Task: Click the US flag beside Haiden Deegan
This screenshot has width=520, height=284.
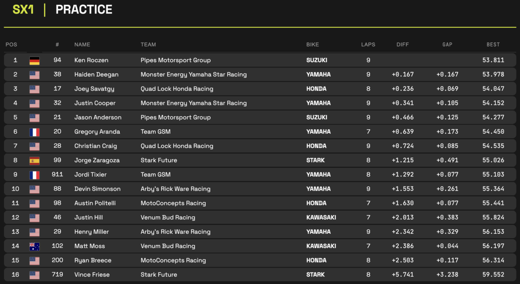Action: 34,75
